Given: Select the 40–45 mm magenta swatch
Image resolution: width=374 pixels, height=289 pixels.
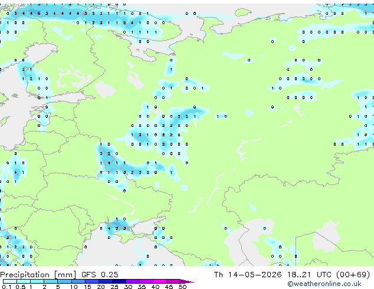Looking at the screenshot, I should 160,281.
